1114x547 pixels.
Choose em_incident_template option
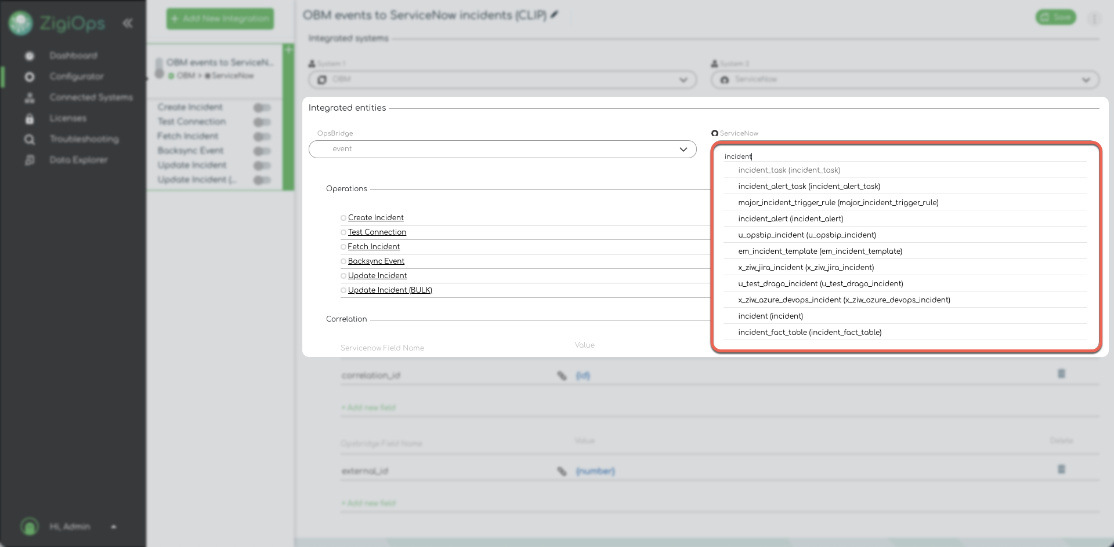pyautogui.click(x=905, y=251)
